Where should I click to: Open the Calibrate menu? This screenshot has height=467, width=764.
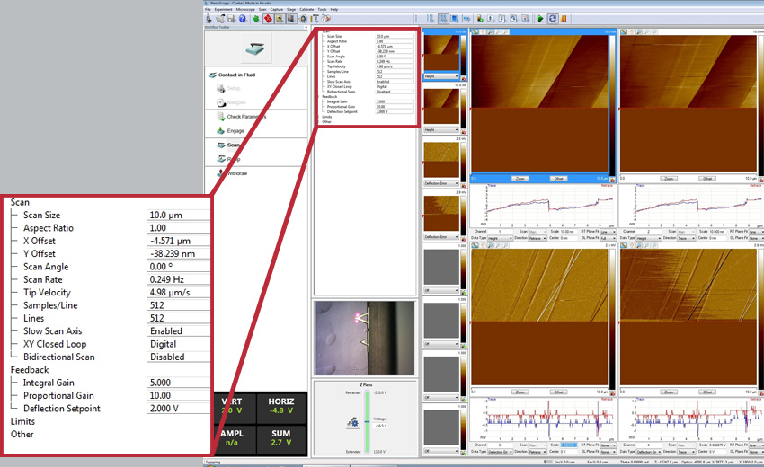306,9
